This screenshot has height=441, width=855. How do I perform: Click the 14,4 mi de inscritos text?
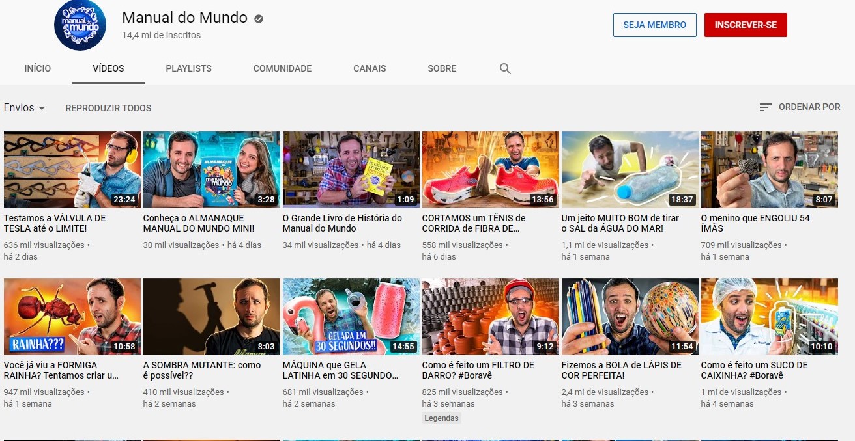[161, 35]
